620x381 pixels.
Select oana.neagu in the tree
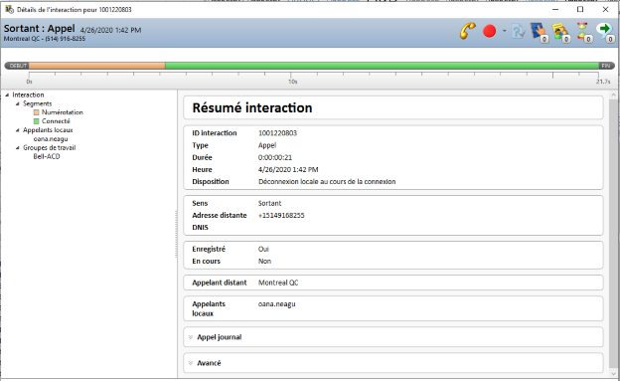point(51,139)
